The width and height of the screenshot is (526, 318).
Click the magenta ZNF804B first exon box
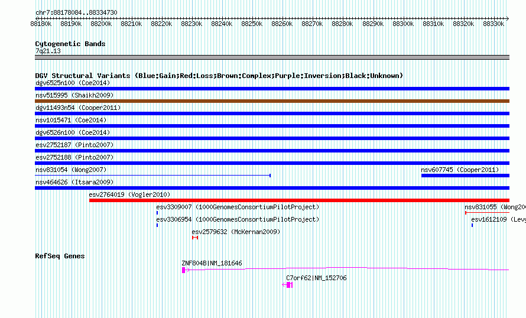[x=183, y=270]
